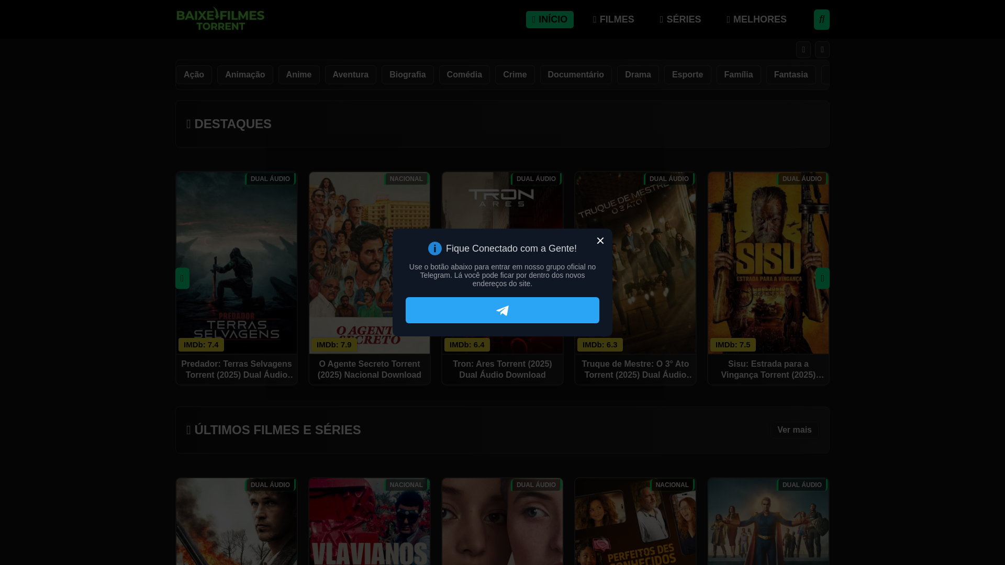Screen dimensions: 1005x565
Task: Open the search icon button
Action: click(821, 20)
